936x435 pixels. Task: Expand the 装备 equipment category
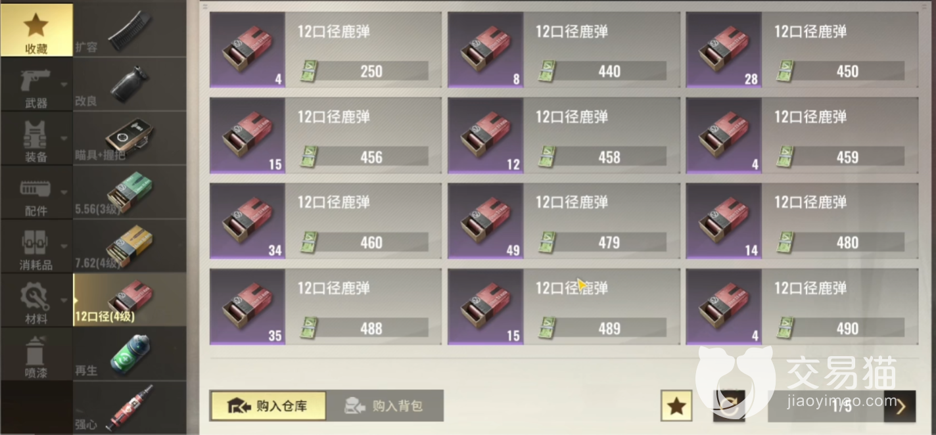[36, 138]
